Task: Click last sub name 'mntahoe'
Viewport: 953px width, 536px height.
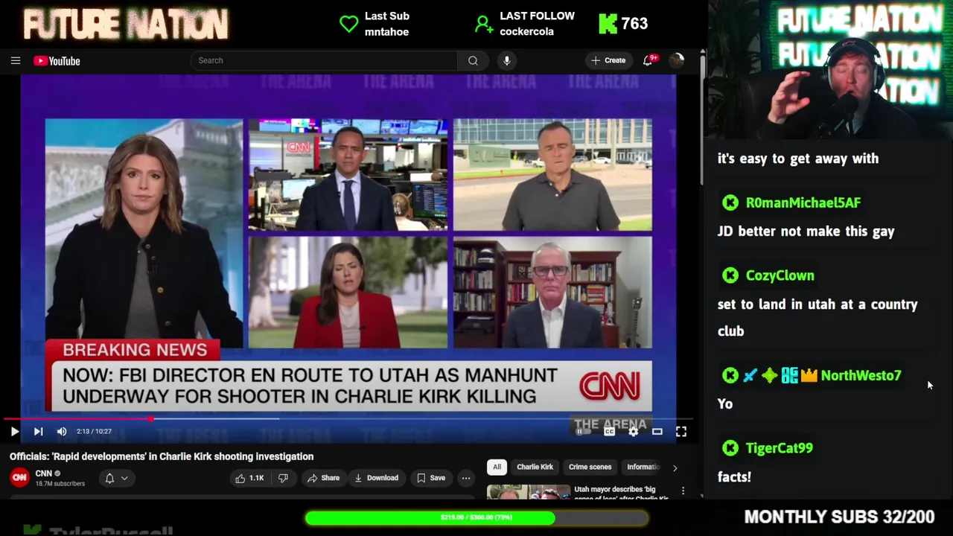Action: pyautogui.click(x=386, y=32)
